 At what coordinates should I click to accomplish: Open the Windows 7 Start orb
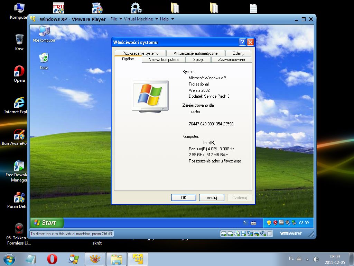9,259
